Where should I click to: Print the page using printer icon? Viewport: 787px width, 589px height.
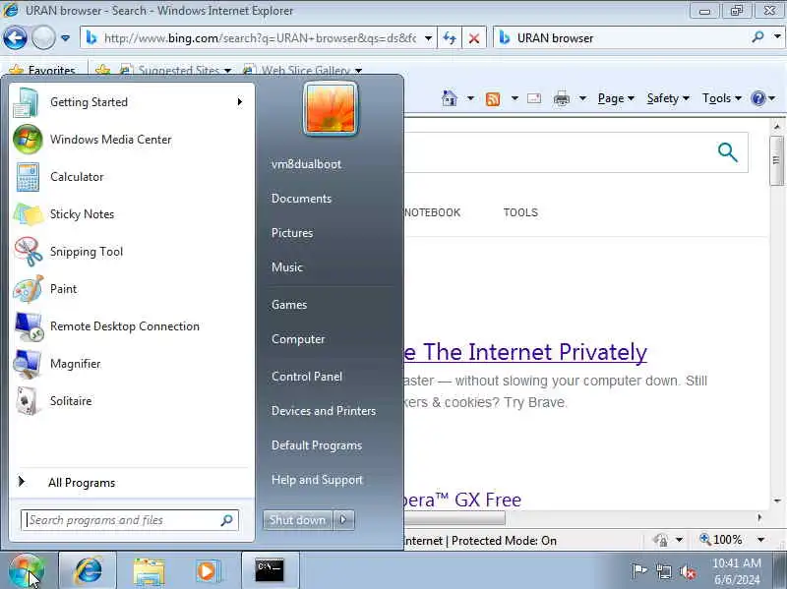[x=561, y=98]
